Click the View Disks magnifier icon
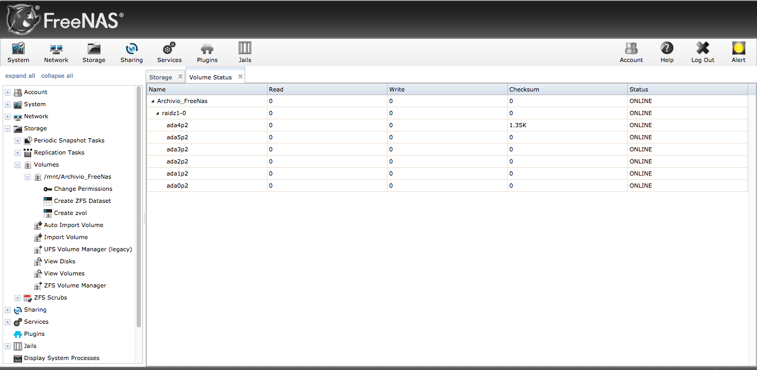Screen dimensions: 757x370 pos(38,261)
